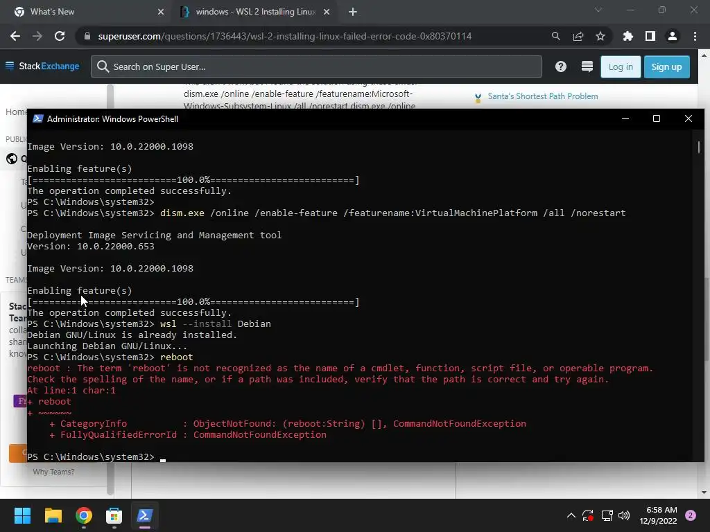Click the 'wsl --install Debian' command text
Viewport: 710px width, 532px height.
(x=216, y=324)
